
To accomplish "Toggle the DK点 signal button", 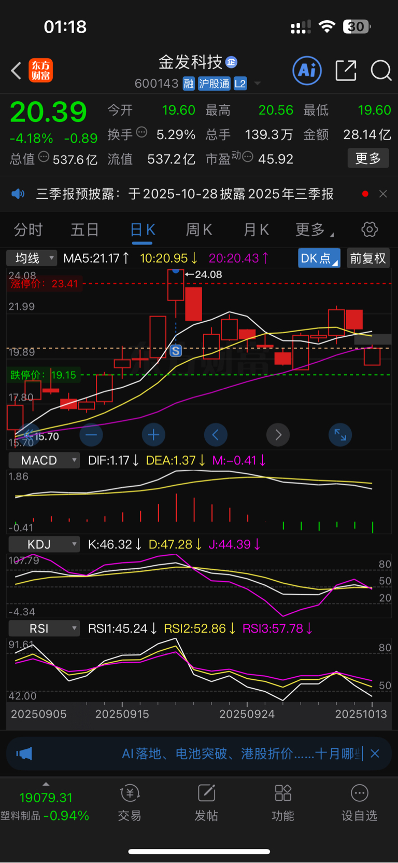I will pyautogui.click(x=319, y=258).
